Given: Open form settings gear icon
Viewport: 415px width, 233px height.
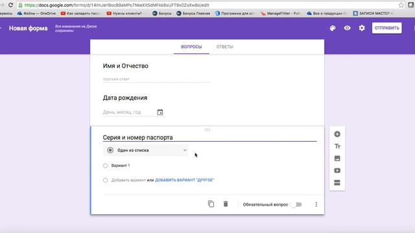Looking at the screenshot, I should pos(362,28).
